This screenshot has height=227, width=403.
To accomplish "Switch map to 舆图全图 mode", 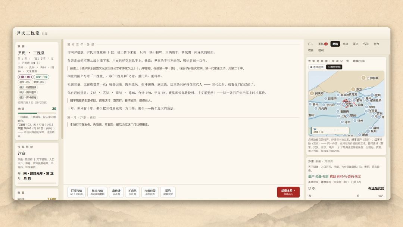I will click(334, 67).
